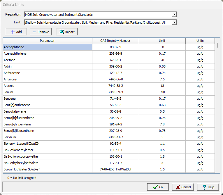Click the Import button with Excel icon
Image resolution: width=223 pixels, height=195 pixels.
coord(67,32)
